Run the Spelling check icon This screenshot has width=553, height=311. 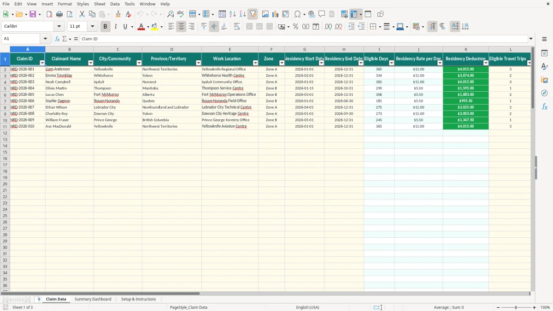coord(181,14)
